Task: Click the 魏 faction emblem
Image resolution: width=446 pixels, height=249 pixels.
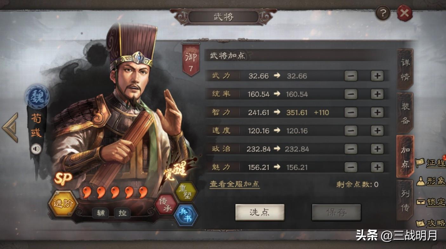Action: click(x=37, y=97)
